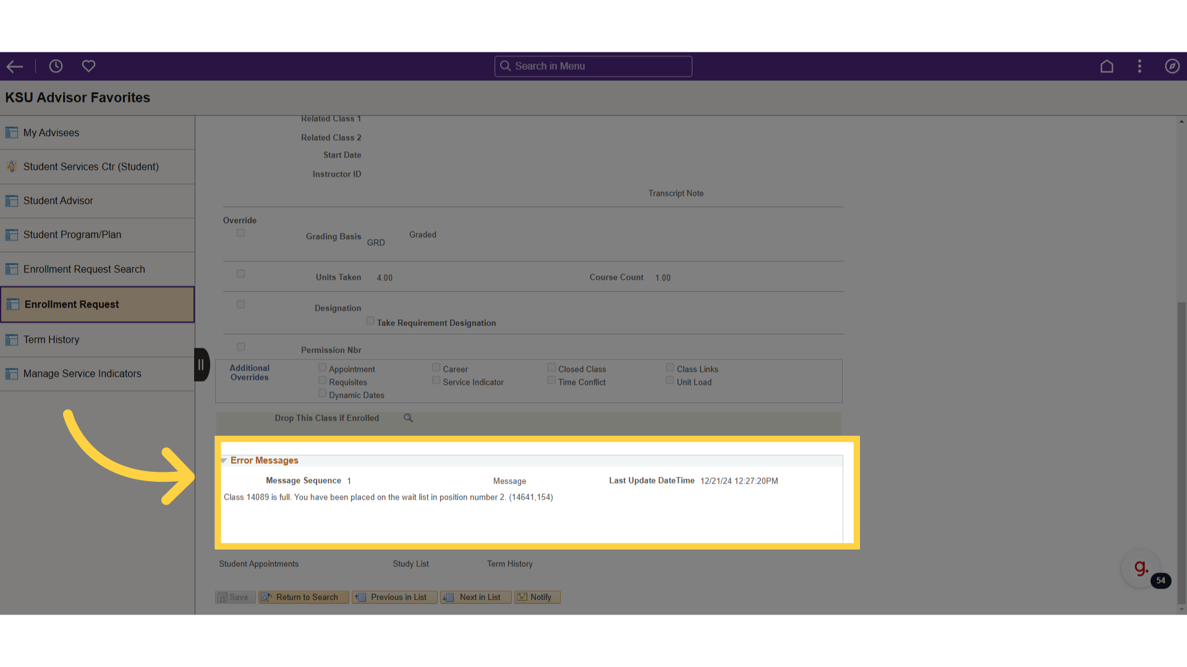Click the Notify button
The height and width of the screenshot is (667, 1187).
(537, 597)
